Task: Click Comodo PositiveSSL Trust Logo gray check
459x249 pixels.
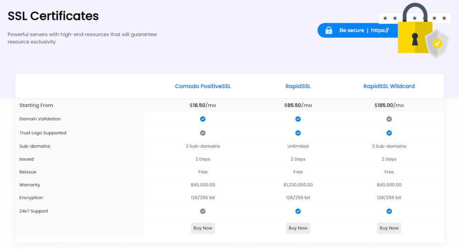Action: pyautogui.click(x=203, y=133)
